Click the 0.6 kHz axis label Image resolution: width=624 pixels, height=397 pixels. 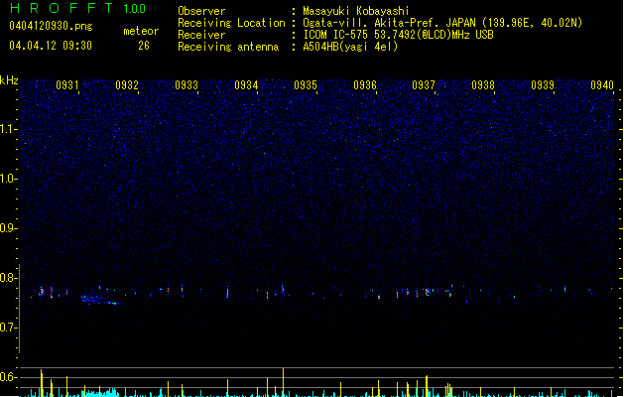point(9,377)
